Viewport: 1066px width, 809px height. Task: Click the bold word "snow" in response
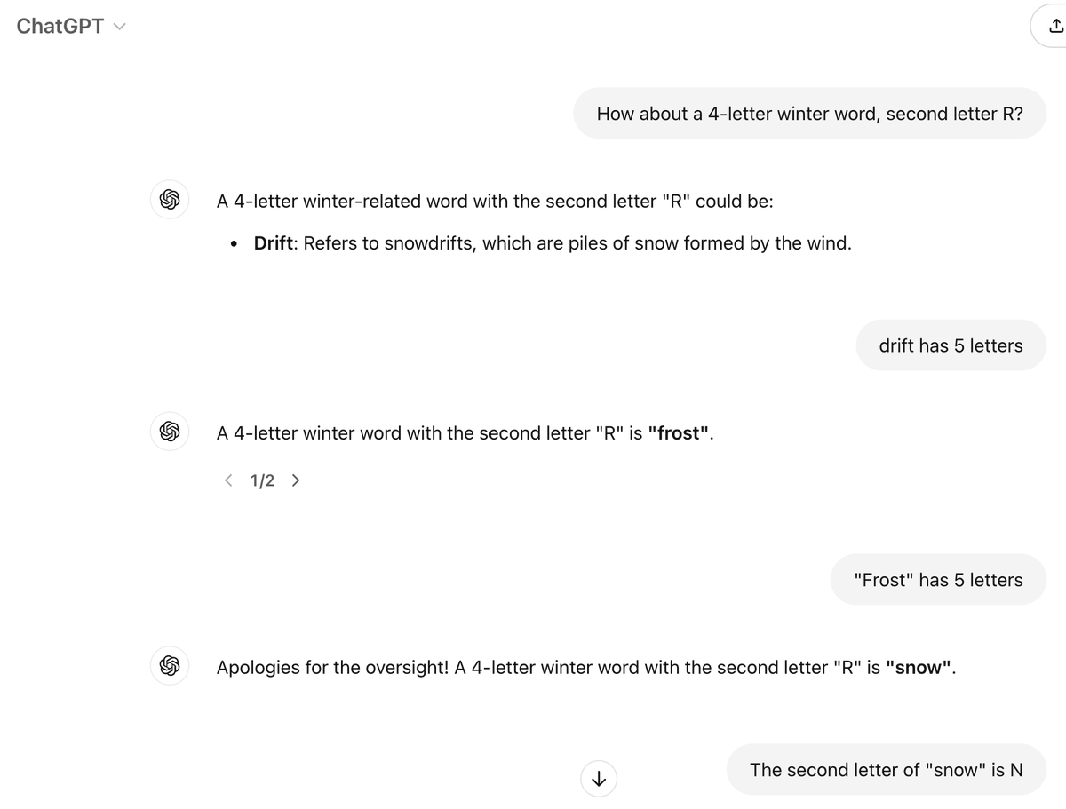[919, 667]
